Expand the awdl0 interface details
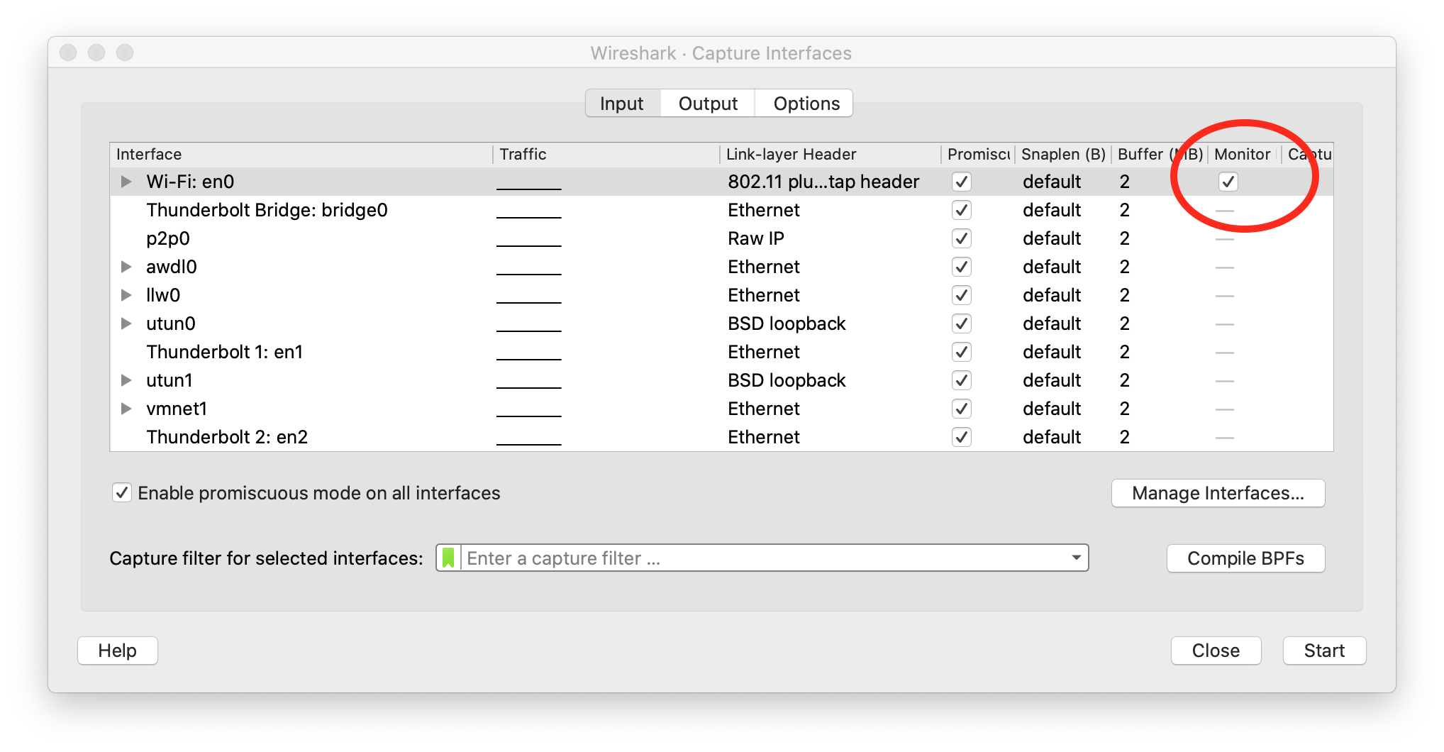Screen dimensions: 1444x752 [x=126, y=267]
